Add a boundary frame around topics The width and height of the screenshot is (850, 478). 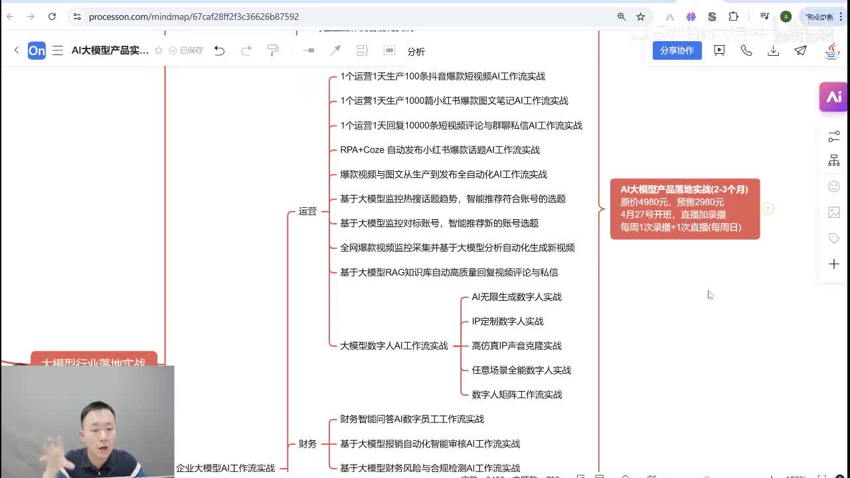[389, 50]
